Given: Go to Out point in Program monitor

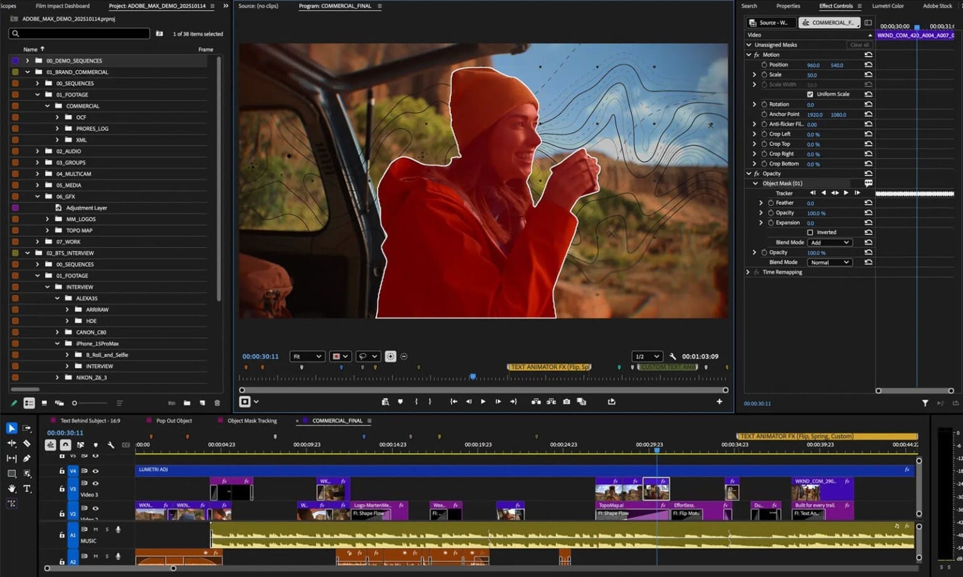Looking at the screenshot, I should point(513,402).
